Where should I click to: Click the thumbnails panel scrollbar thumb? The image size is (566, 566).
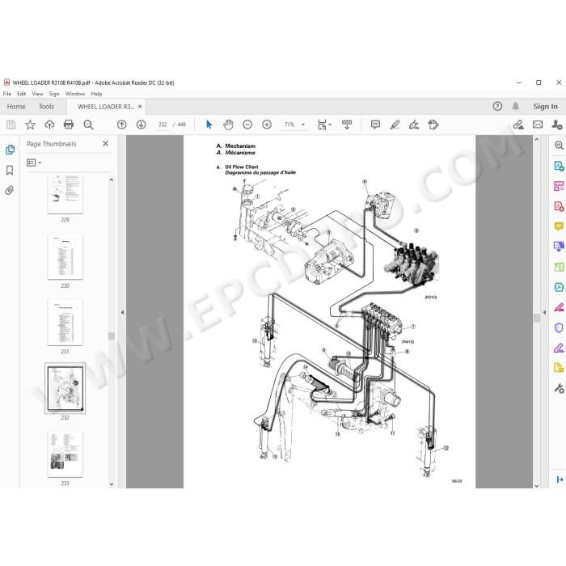point(112,336)
